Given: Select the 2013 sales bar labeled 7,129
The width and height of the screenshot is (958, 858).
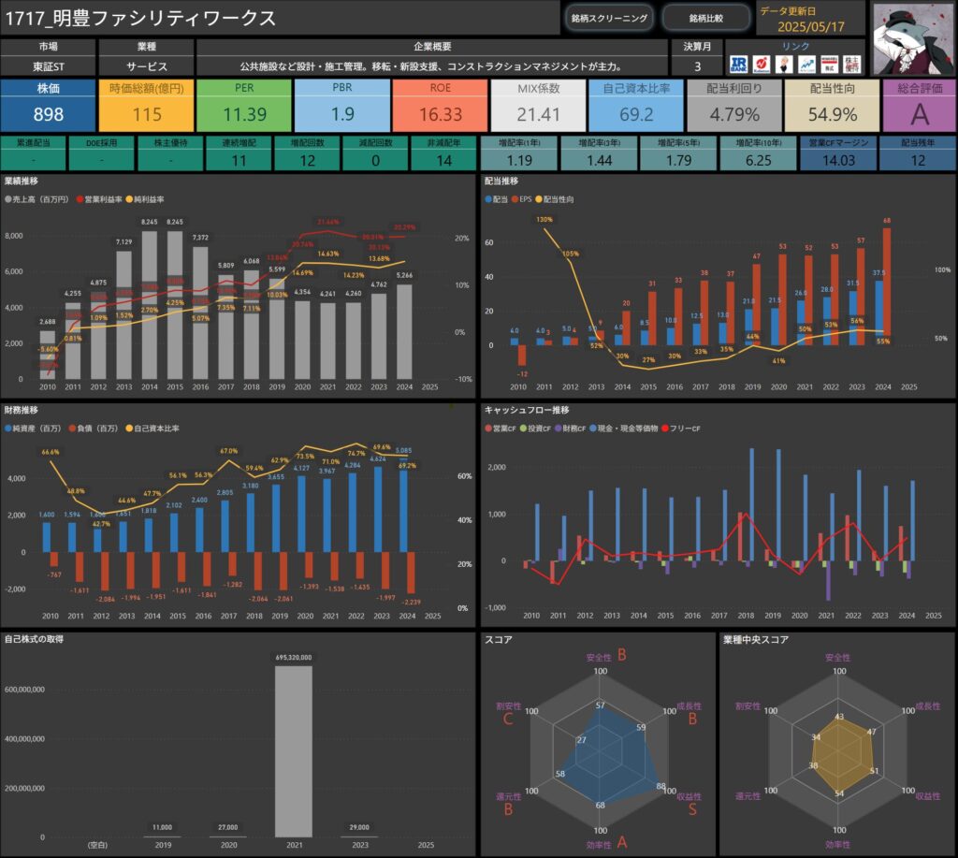Looking at the screenshot, I should [124, 314].
